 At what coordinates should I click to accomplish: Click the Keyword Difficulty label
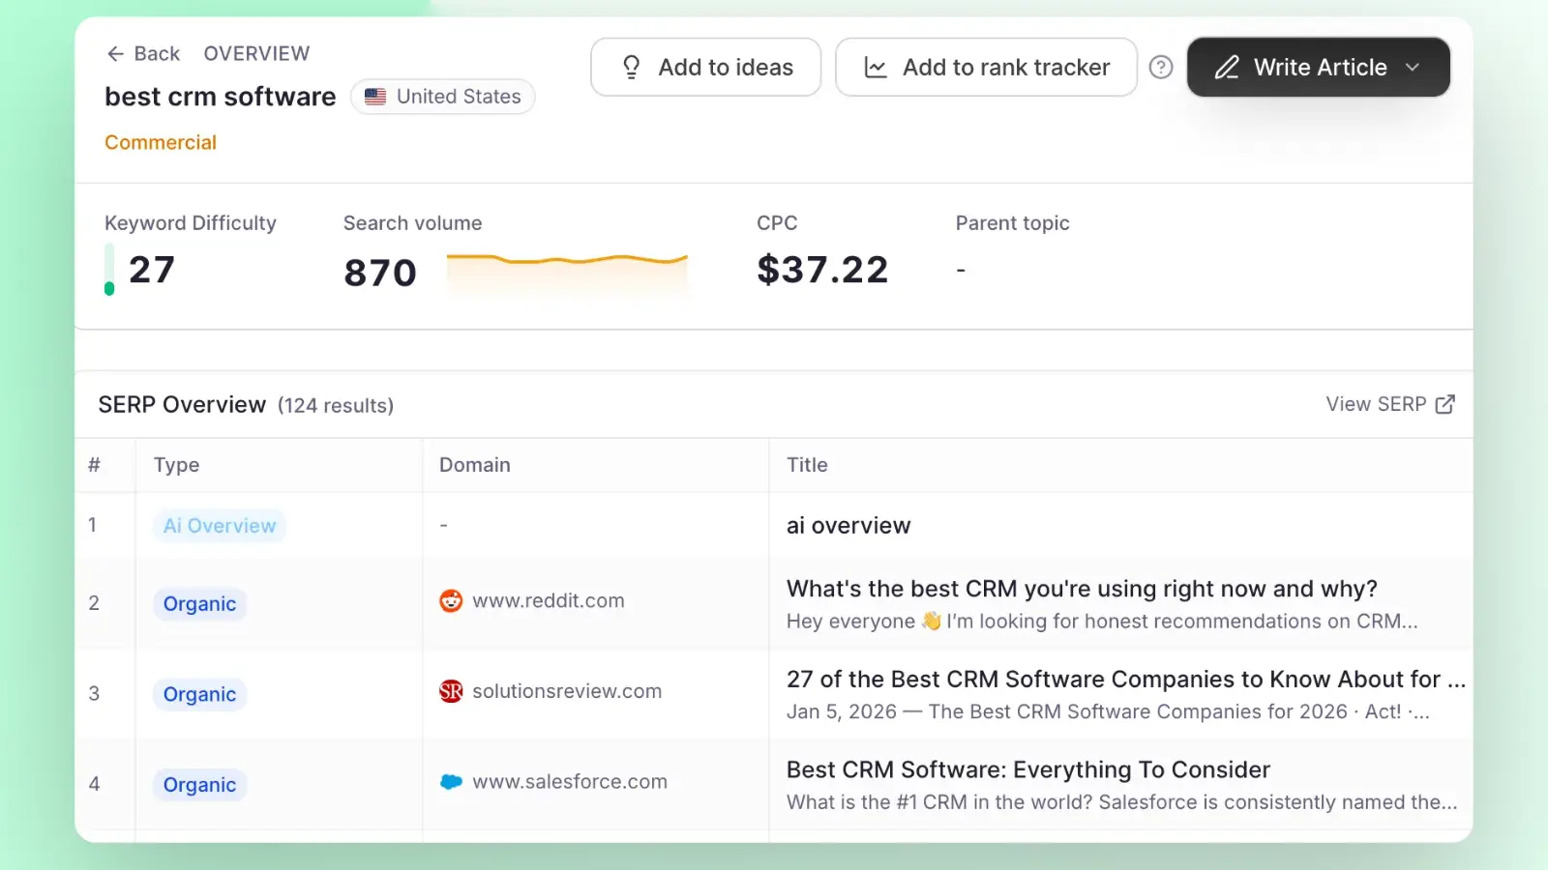click(x=191, y=223)
